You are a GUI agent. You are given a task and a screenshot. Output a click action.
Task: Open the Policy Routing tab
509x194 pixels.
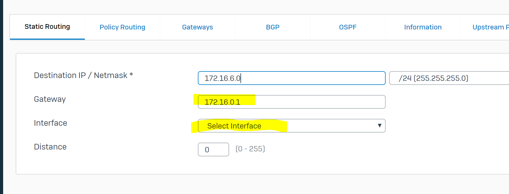(x=122, y=27)
